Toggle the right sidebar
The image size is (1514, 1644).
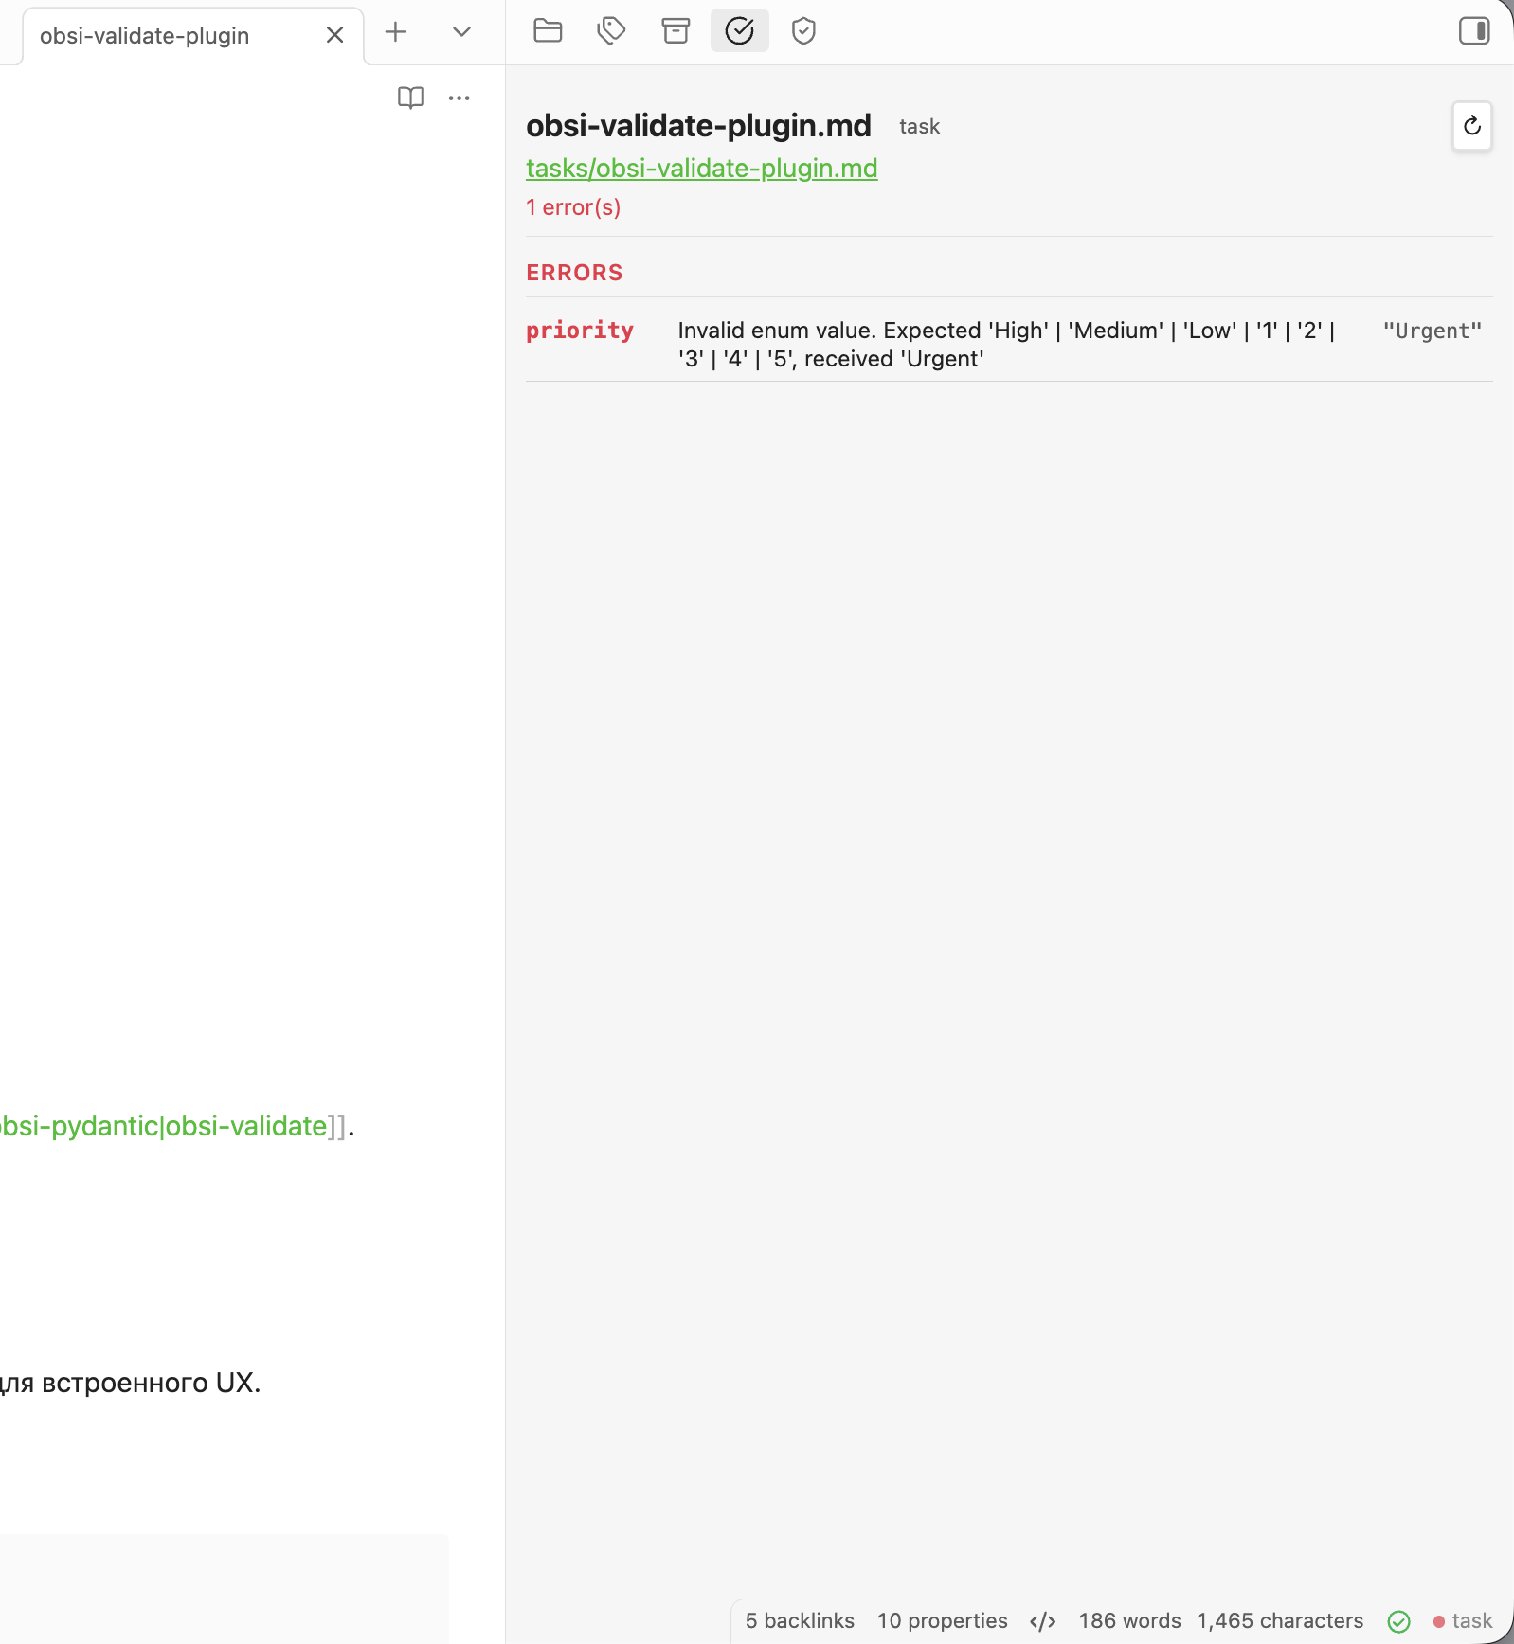tap(1473, 31)
